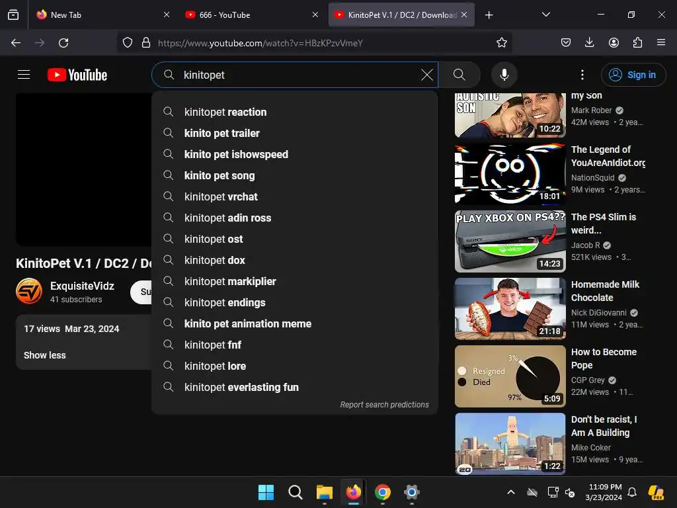Image resolution: width=677 pixels, height=508 pixels.
Task: View site security padlock info
Action: (146, 43)
